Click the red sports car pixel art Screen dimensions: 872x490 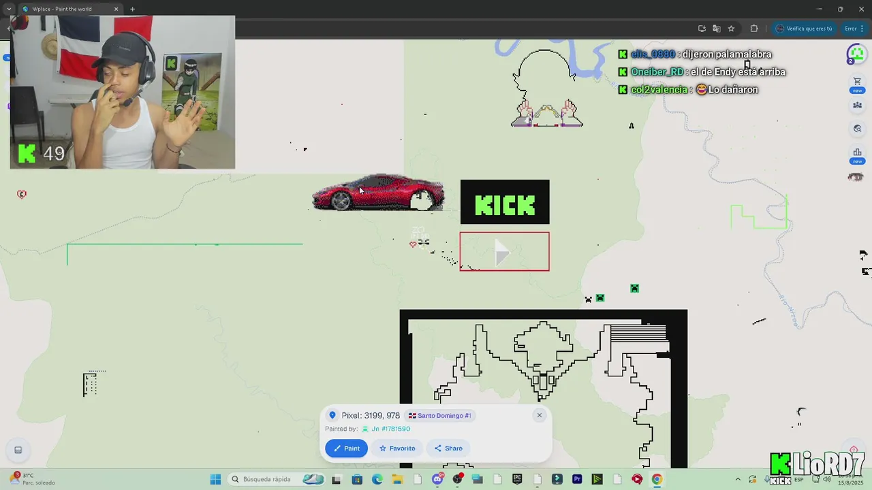[378, 193]
